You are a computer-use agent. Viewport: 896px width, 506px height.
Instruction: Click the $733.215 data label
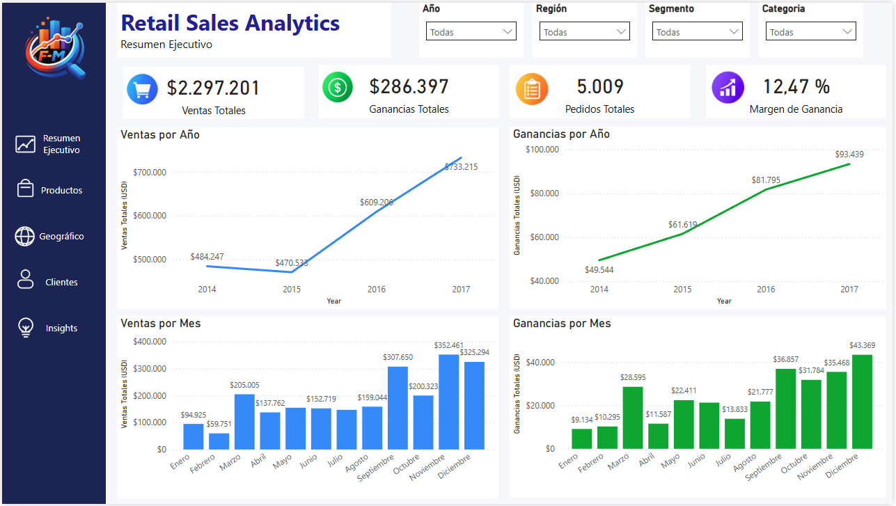pyautogui.click(x=461, y=166)
